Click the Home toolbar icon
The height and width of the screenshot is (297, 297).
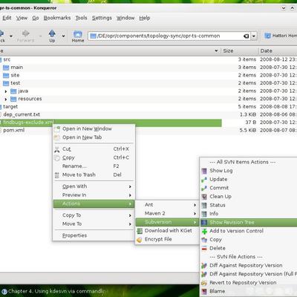tap(78, 34)
